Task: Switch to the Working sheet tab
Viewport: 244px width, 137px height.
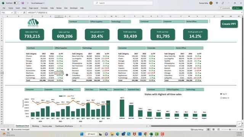Action: 35,126
